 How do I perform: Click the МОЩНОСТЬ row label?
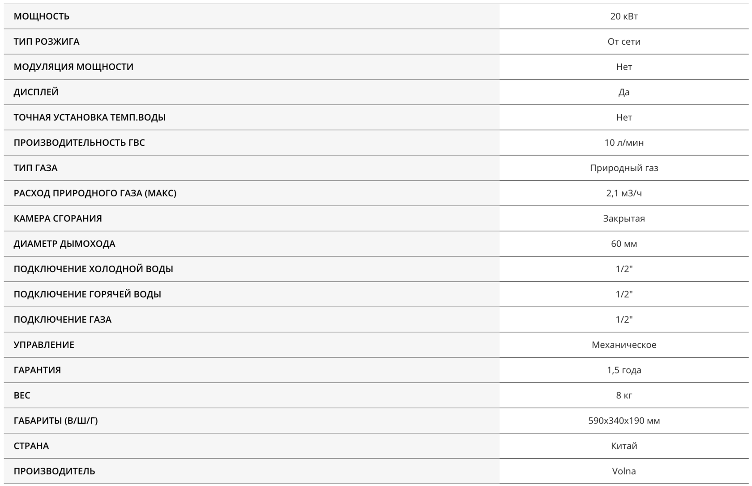coord(42,17)
